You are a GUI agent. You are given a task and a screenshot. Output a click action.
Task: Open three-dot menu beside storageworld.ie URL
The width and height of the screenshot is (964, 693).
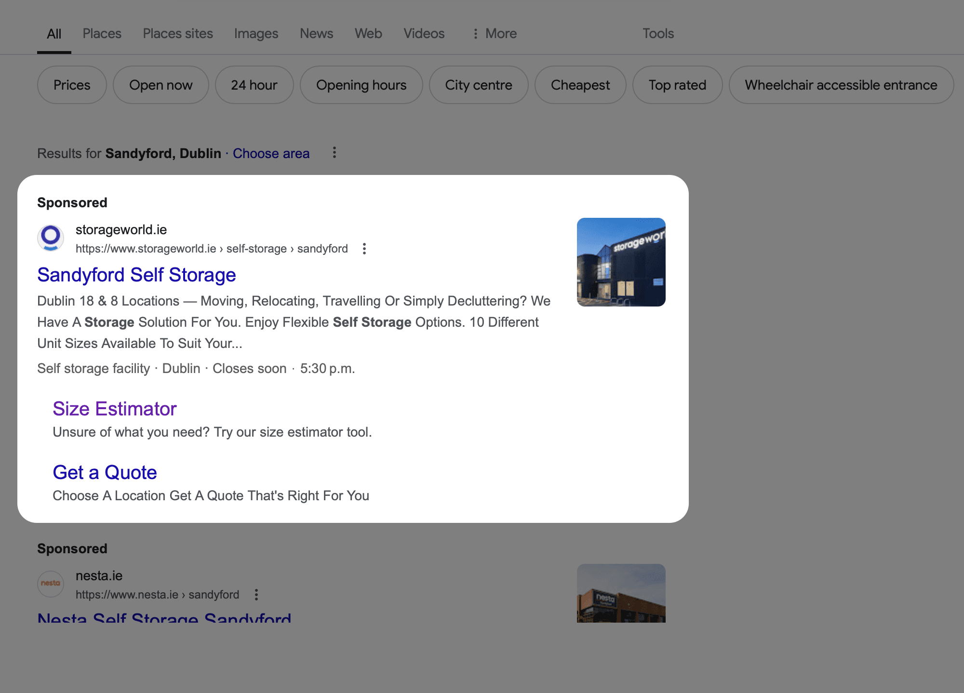364,249
